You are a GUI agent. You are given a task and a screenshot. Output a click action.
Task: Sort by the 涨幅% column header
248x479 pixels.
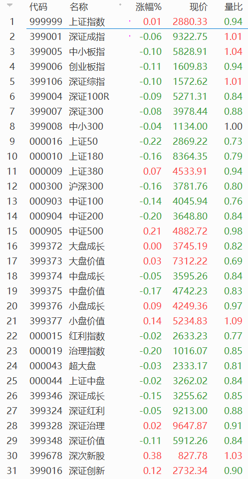point(148,7)
